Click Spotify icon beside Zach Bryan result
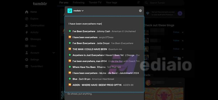218x100 pixels. point(70,79)
